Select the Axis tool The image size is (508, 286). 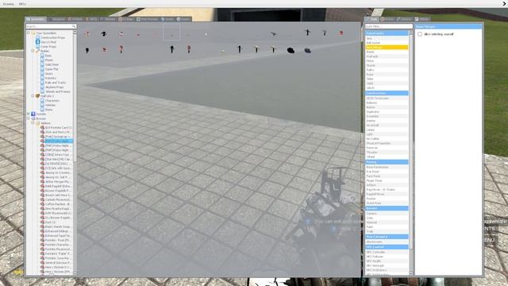pos(387,39)
